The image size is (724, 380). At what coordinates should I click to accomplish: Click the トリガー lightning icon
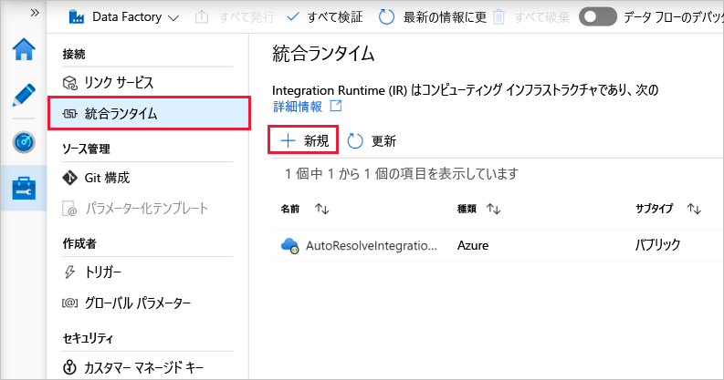pyautogui.click(x=69, y=272)
